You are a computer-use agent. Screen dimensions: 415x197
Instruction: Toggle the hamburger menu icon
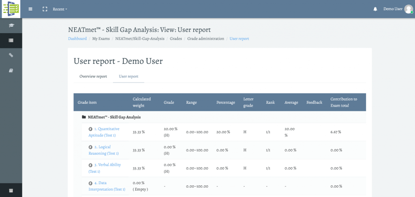tap(30, 9)
